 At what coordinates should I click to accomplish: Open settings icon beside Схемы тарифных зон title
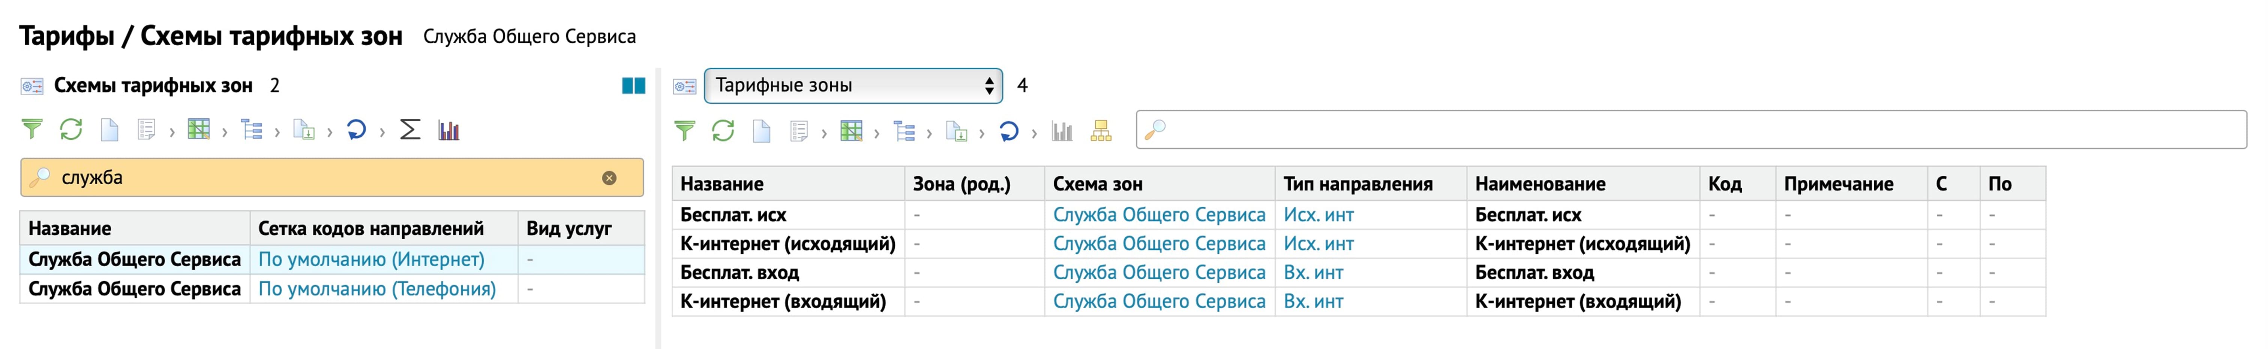click(32, 86)
